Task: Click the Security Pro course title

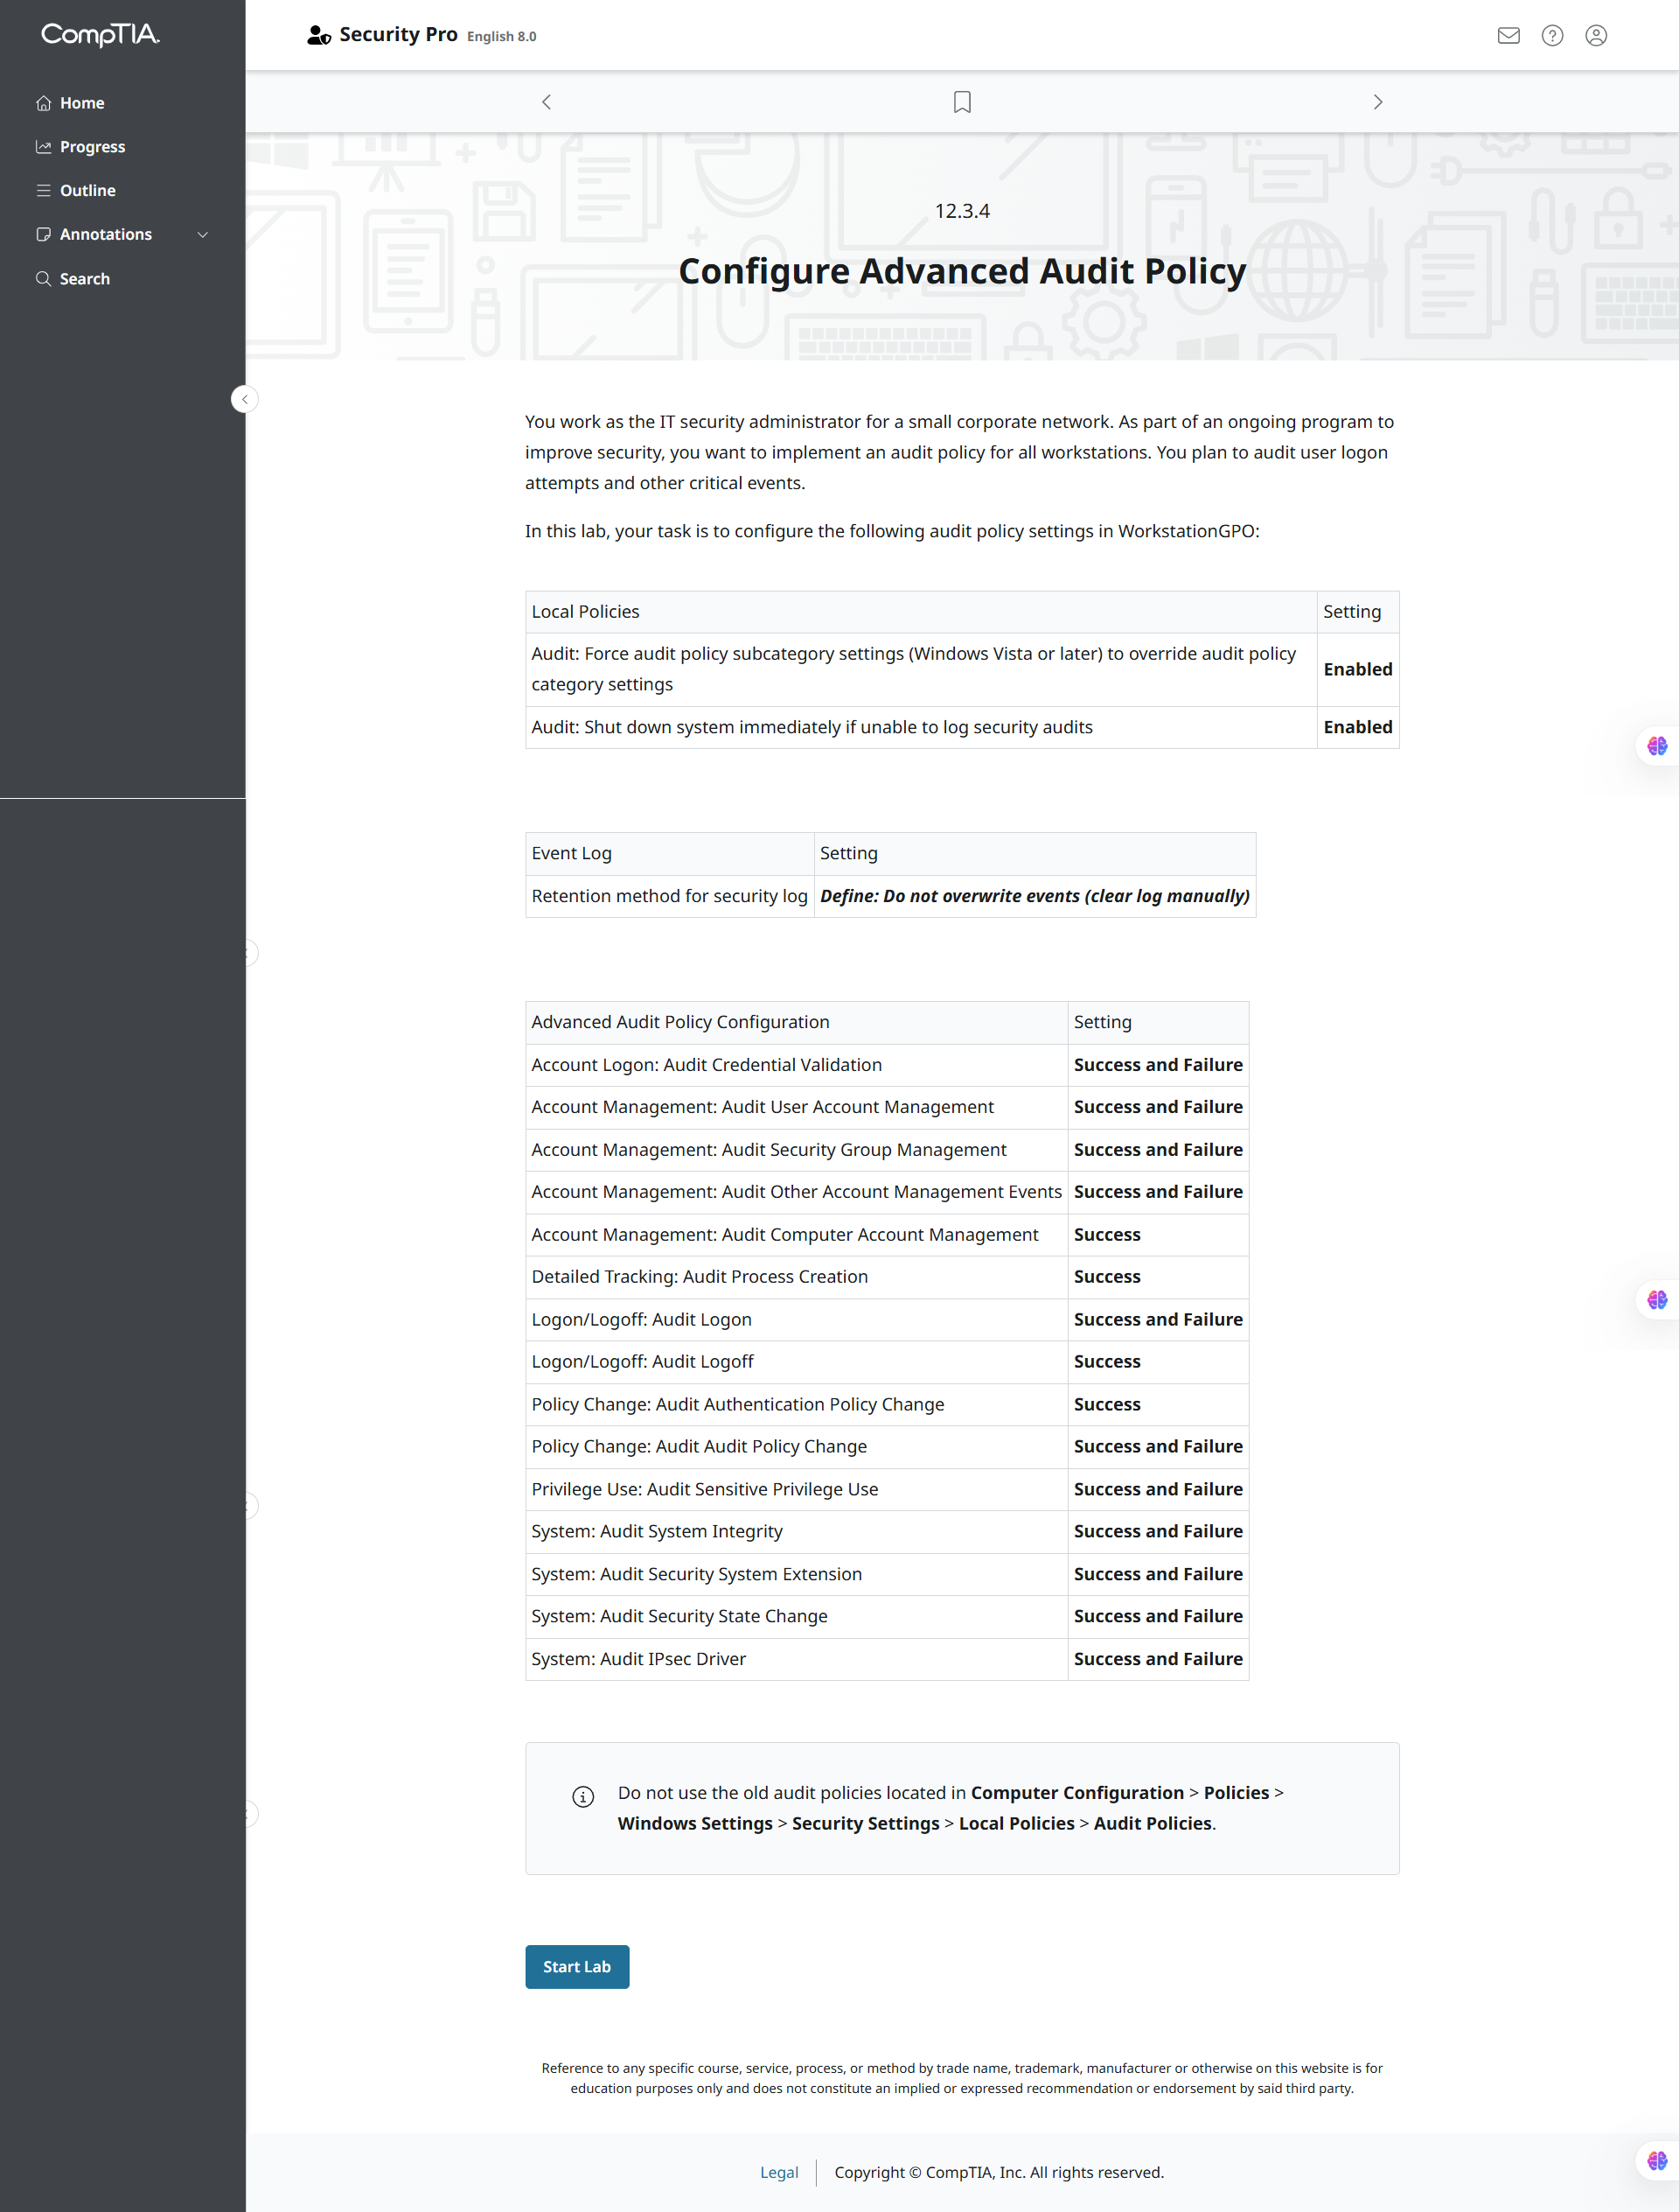Action: click(x=398, y=35)
